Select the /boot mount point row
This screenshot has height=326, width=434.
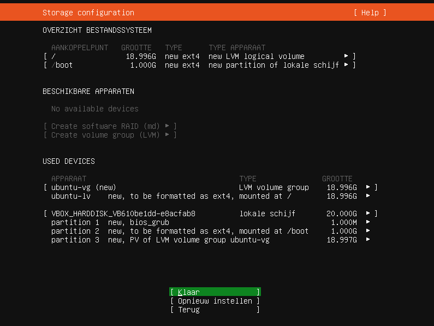200,65
